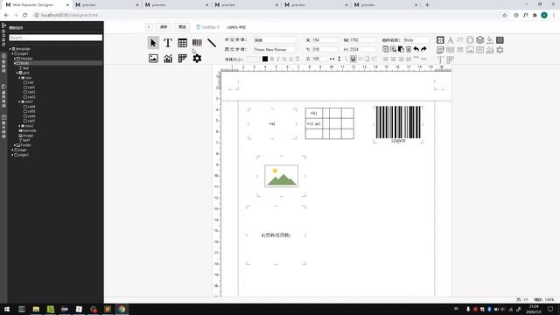This screenshot has width=560, height=315.
Task: Toggle strikethrough (S) formatting
Action: pyautogui.click(x=284, y=59)
